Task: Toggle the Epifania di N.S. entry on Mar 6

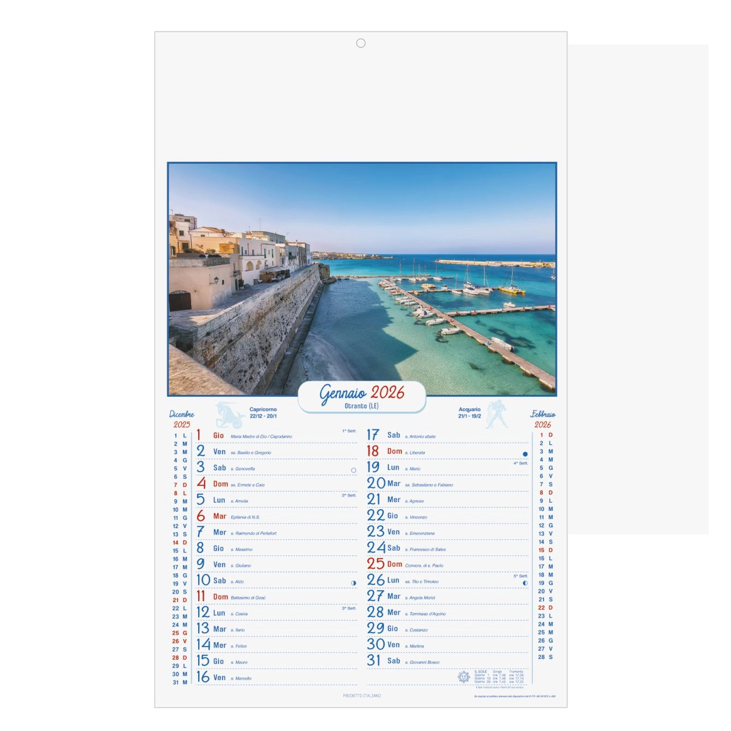Action: 246,516
